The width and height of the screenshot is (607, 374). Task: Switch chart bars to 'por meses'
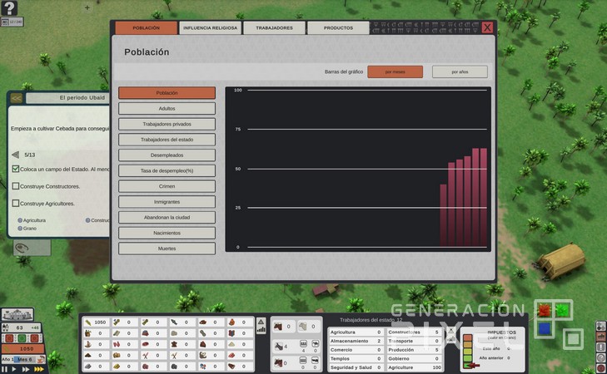point(395,71)
